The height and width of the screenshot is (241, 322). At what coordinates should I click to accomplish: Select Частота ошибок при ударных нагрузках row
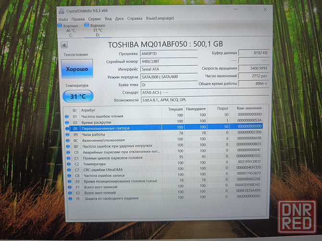[x=164, y=145]
